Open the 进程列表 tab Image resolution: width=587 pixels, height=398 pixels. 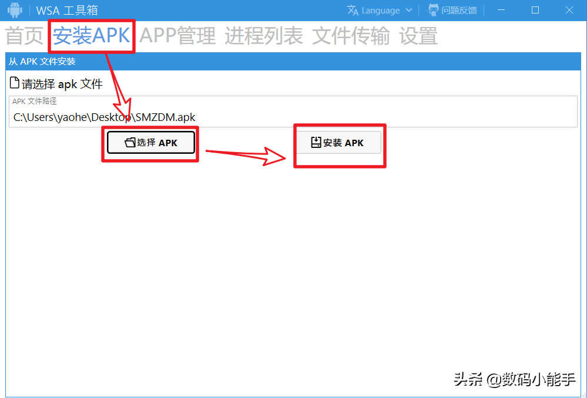[x=264, y=36]
